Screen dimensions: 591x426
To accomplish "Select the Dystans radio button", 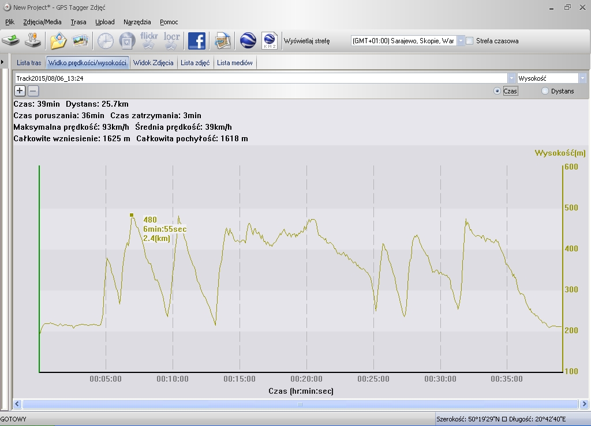I will 545,91.
